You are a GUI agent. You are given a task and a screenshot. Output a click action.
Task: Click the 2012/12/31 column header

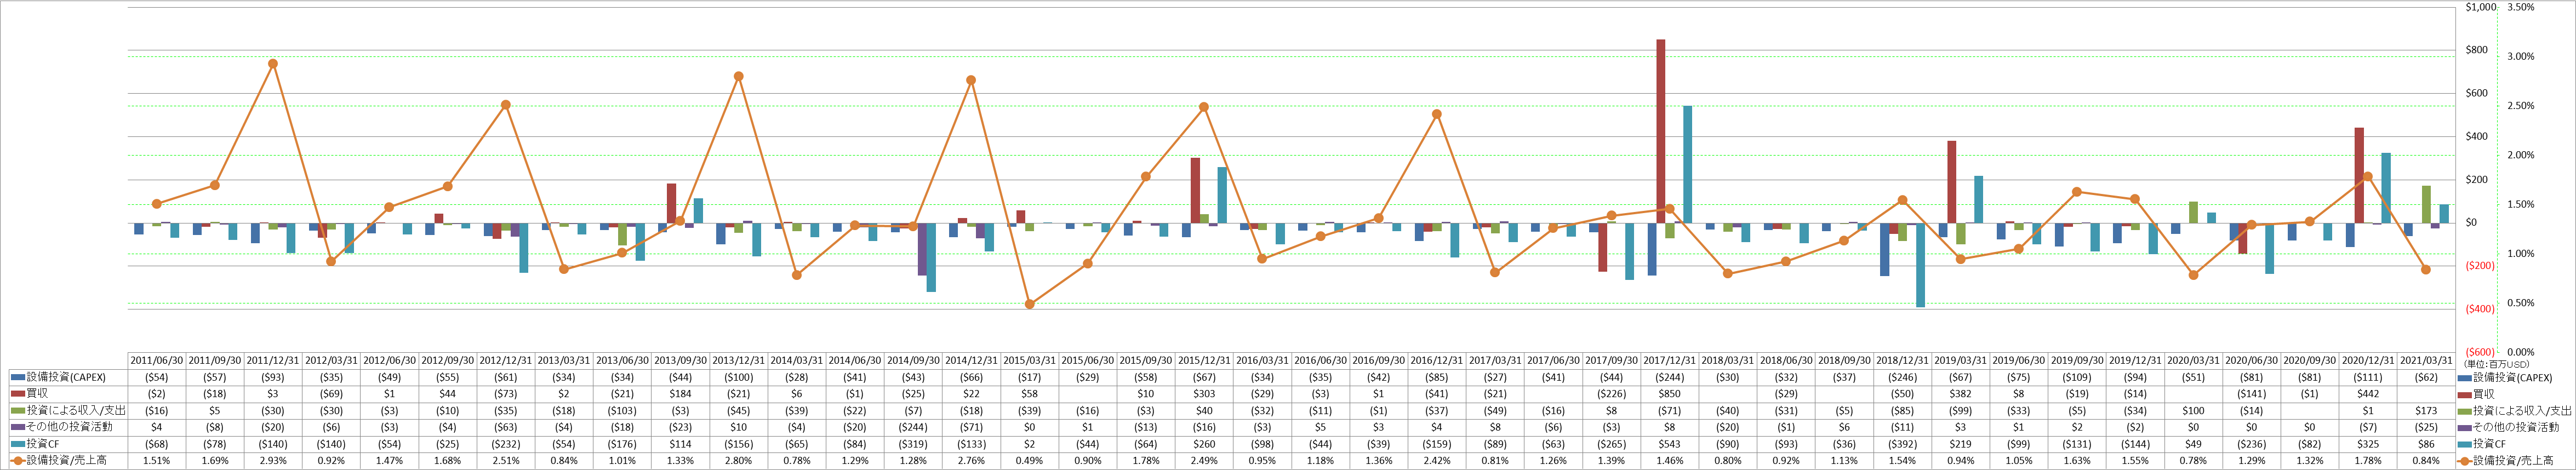506,361
